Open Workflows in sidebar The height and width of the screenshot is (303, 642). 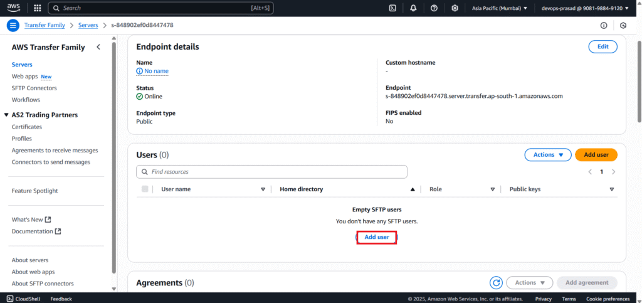click(26, 100)
